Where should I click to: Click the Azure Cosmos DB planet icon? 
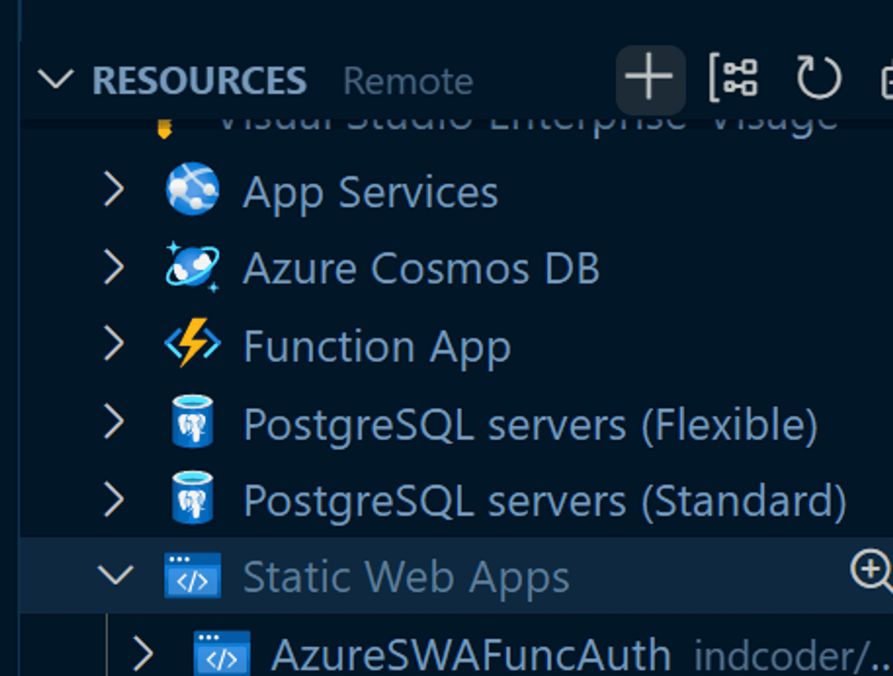tap(193, 267)
